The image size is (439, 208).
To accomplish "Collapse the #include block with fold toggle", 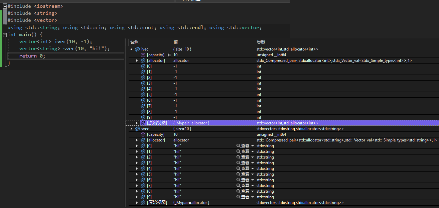I will (x=5, y=6).
